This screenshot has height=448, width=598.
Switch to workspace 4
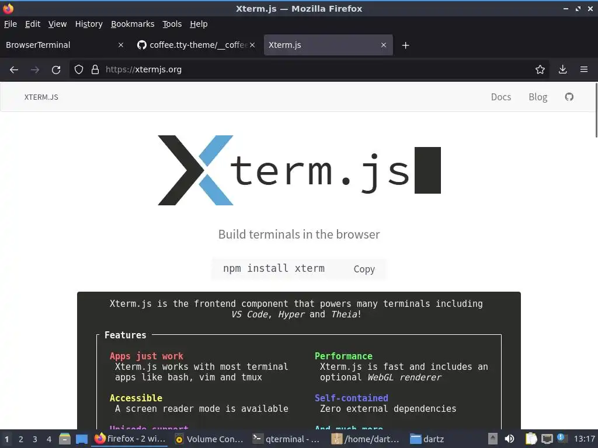tap(49, 439)
